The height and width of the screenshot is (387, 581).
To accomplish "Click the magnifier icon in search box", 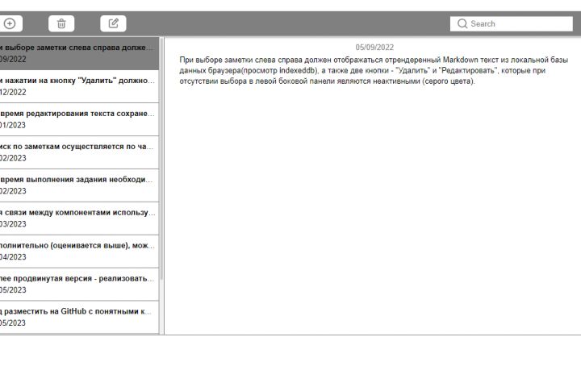I will click(462, 23).
